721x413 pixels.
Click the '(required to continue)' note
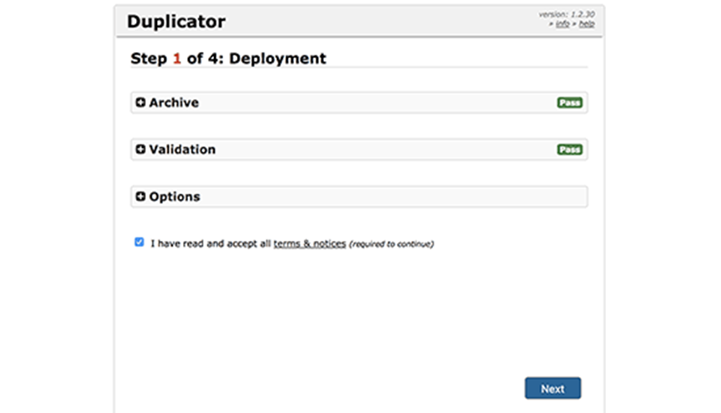[391, 244]
